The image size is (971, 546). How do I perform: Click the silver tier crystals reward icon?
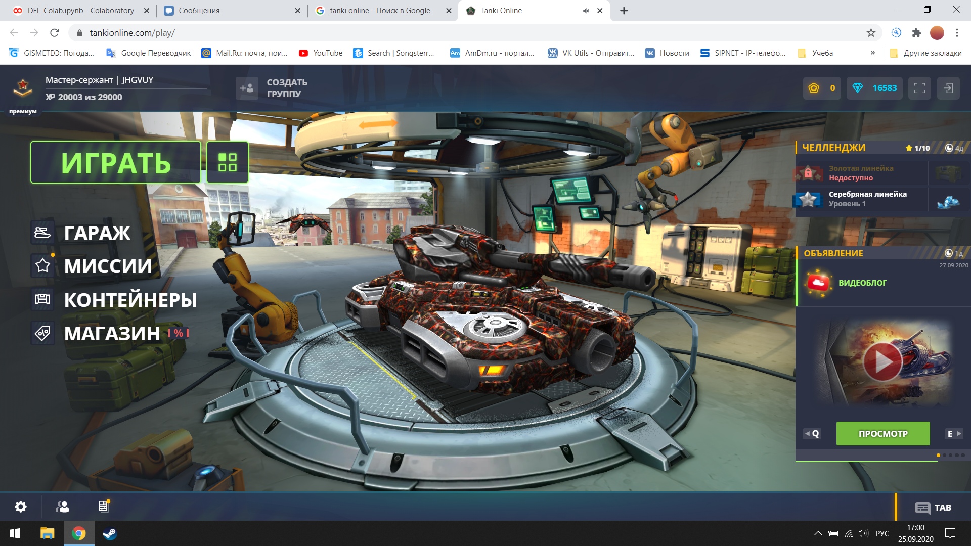click(x=948, y=201)
